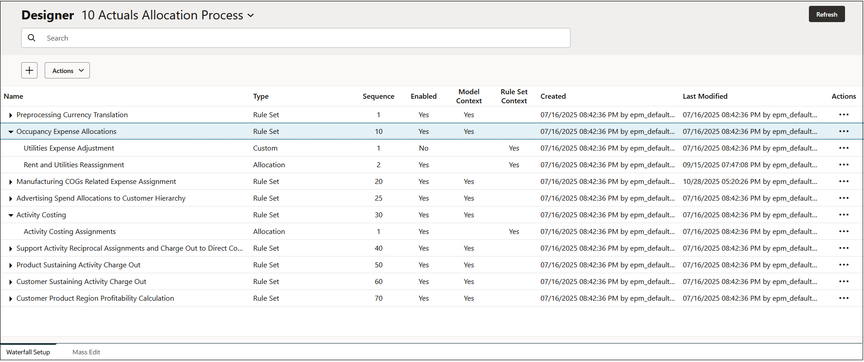Open row actions for Utilities Expense Adjustment
Image resolution: width=864 pixels, height=362 pixels.
844,148
